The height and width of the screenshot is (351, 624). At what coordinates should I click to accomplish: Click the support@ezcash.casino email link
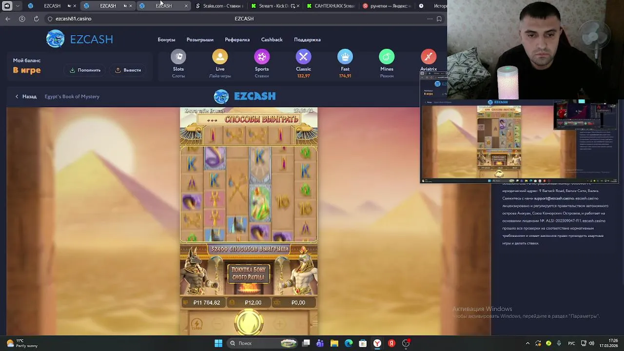point(554,198)
